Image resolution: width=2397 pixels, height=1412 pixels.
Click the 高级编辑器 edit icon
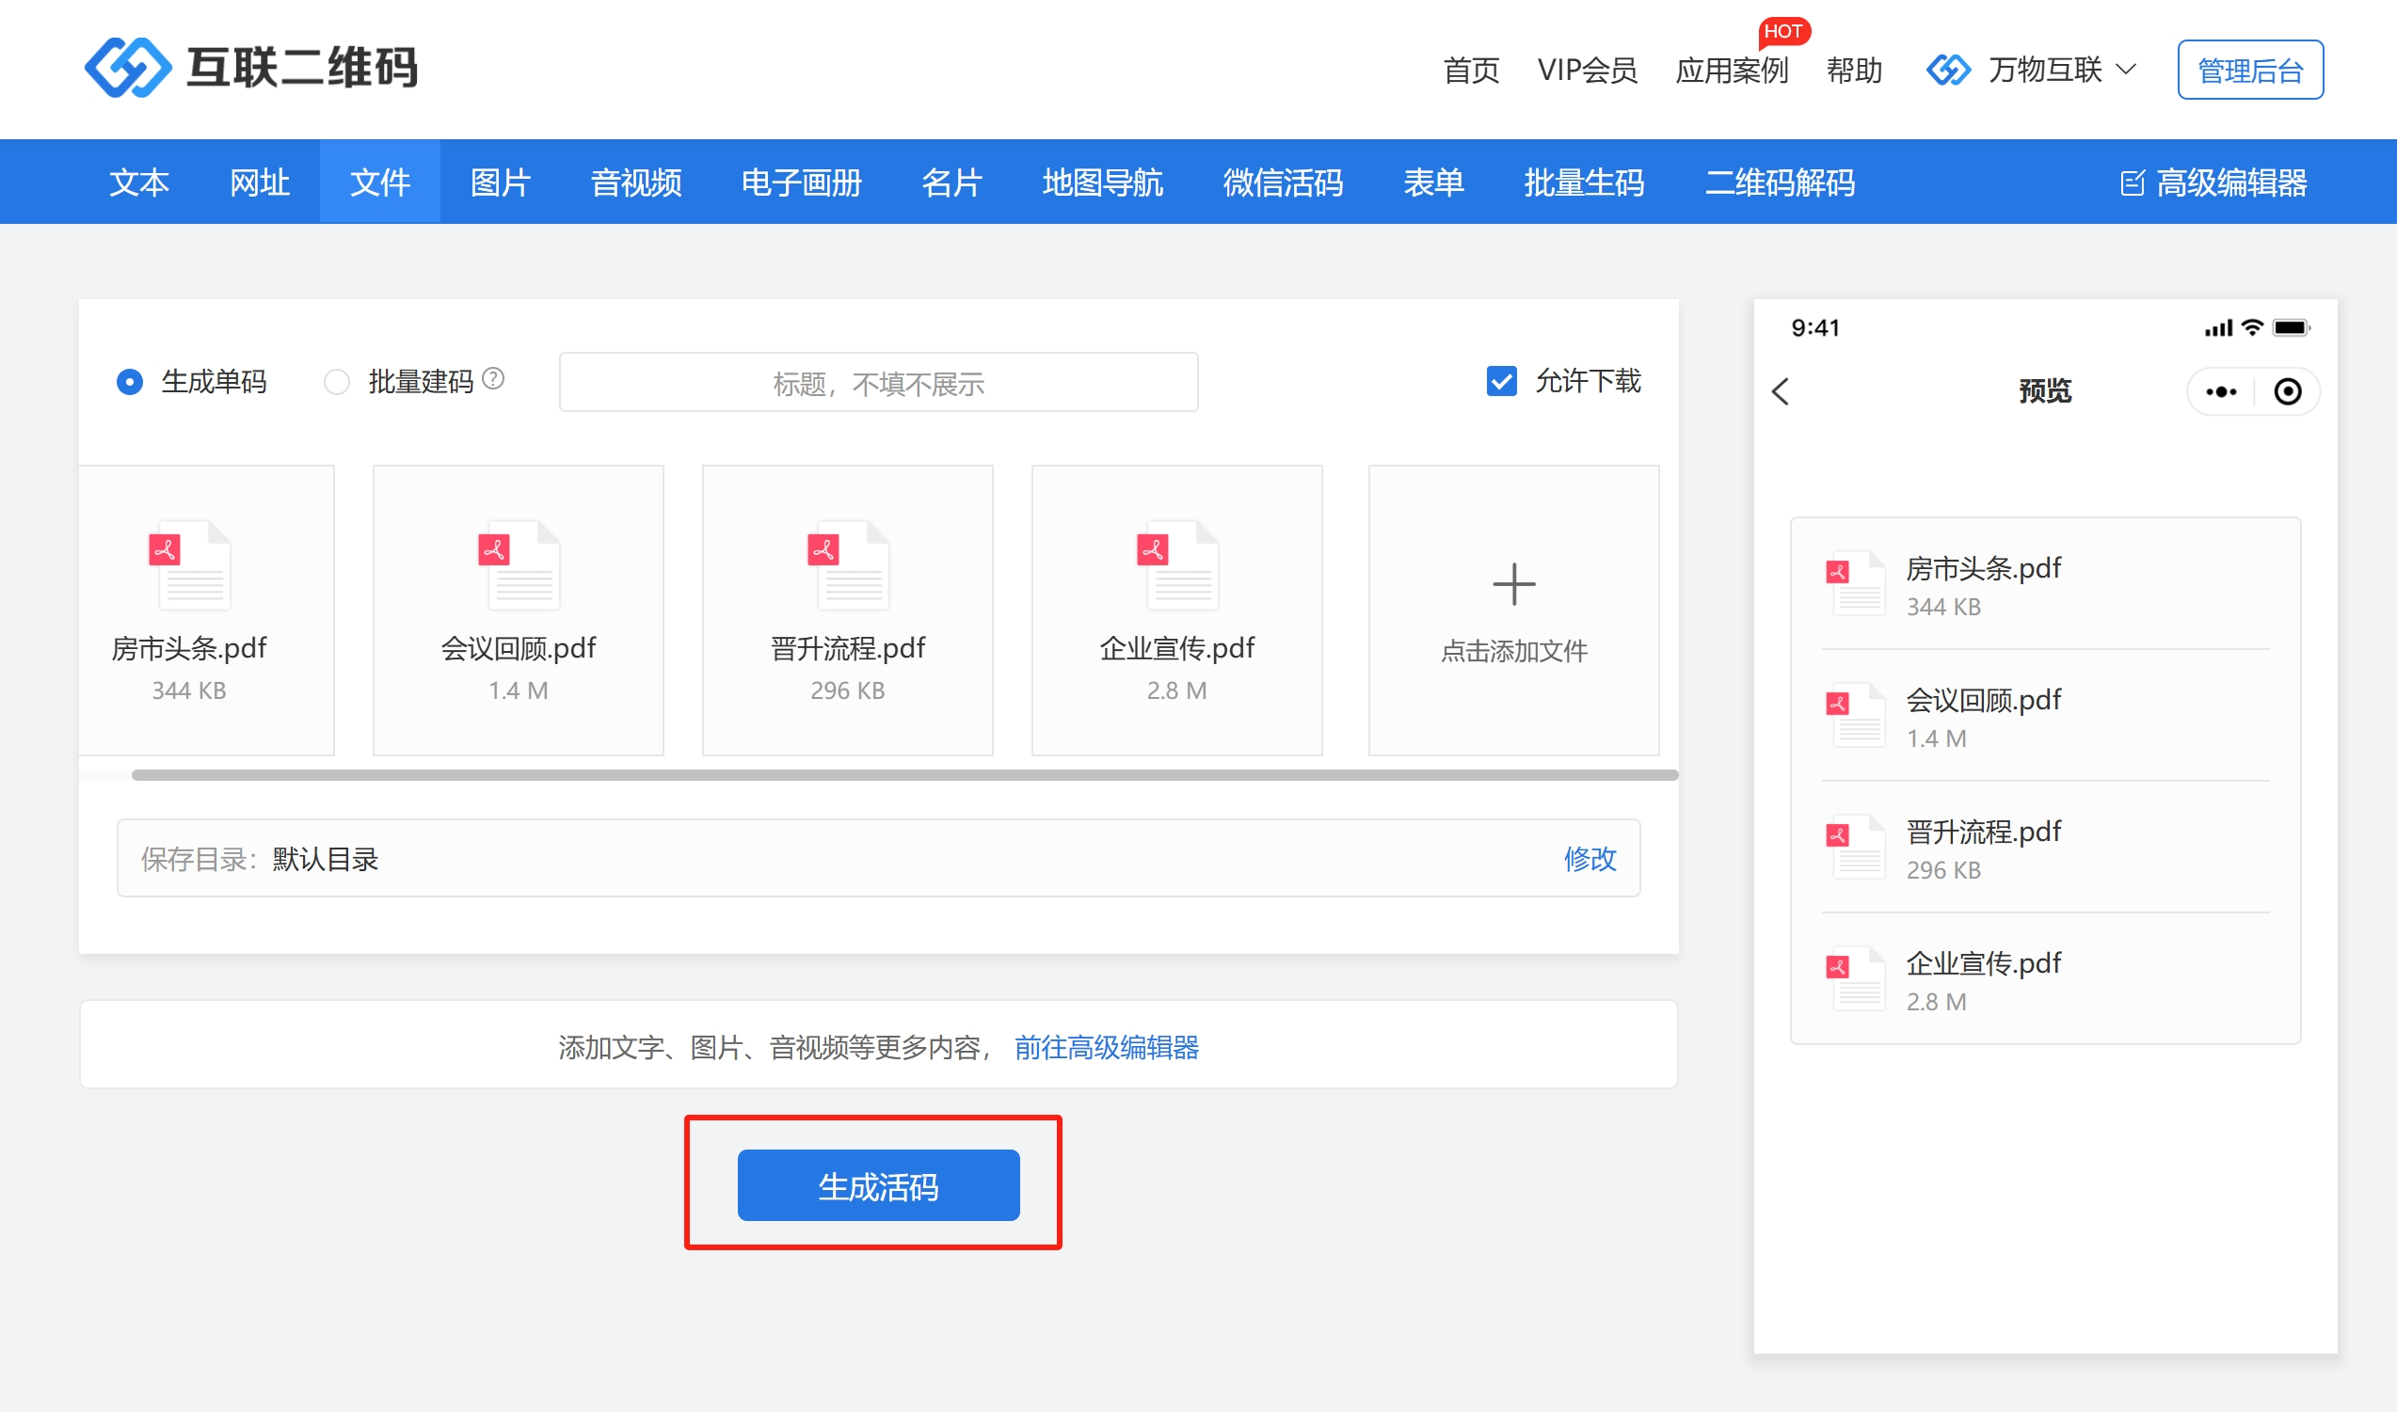pyautogui.click(x=2132, y=182)
